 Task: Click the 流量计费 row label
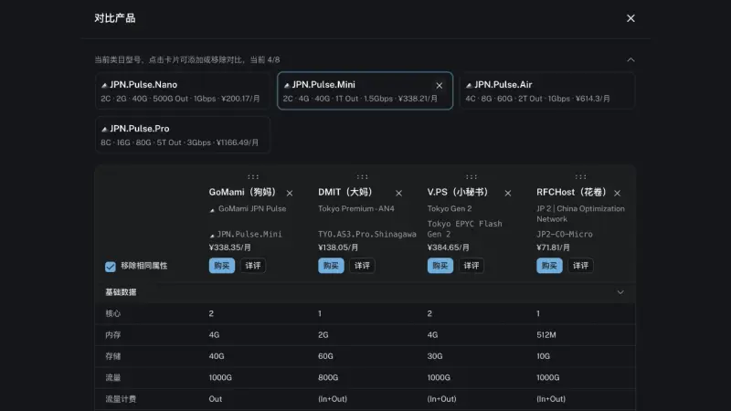(x=121, y=399)
